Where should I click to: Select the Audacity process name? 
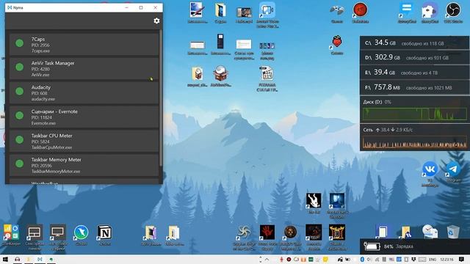click(x=41, y=87)
